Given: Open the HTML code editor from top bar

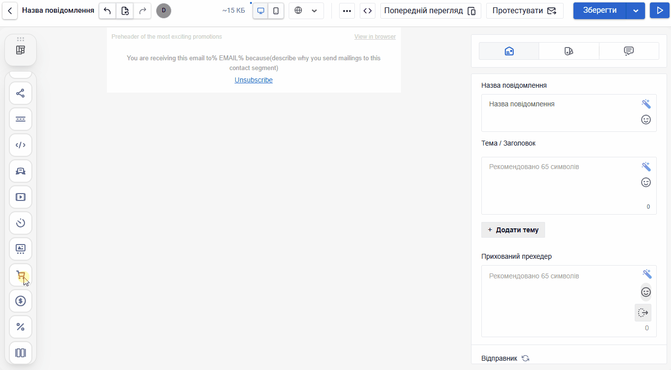Looking at the screenshot, I should (x=368, y=11).
